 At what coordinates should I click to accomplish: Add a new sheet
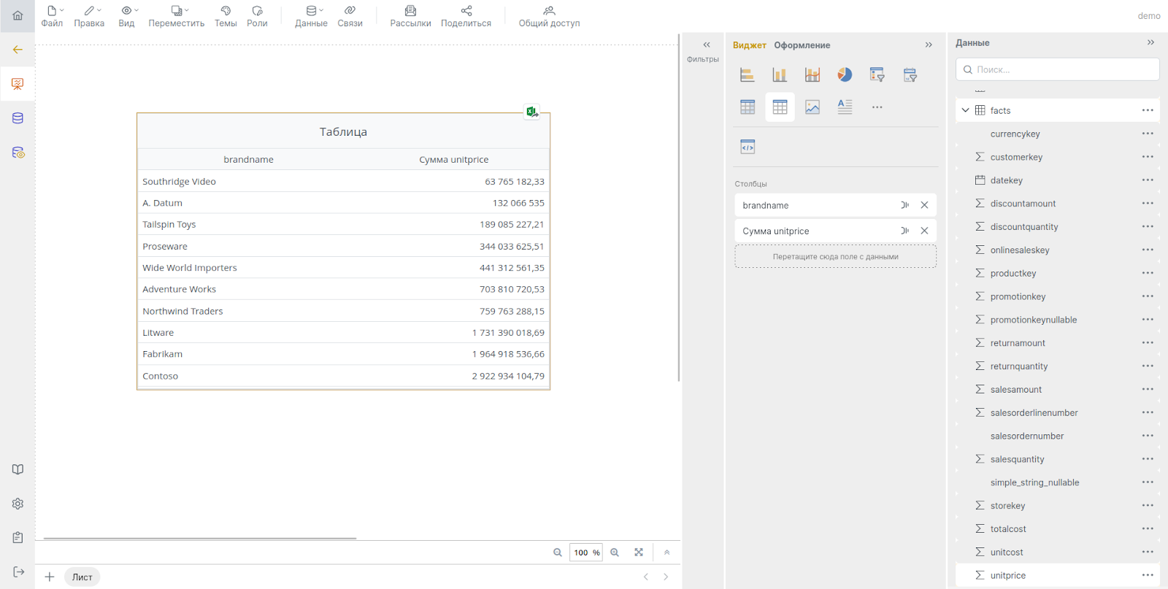[x=50, y=577]
